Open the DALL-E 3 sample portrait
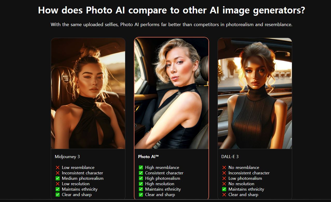The height and width of the screenshot is (202, 331). coord(255,94)
